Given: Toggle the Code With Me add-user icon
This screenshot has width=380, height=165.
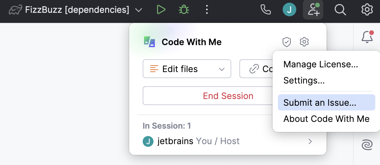Looking at the screenshot, I should pos(313,10).
